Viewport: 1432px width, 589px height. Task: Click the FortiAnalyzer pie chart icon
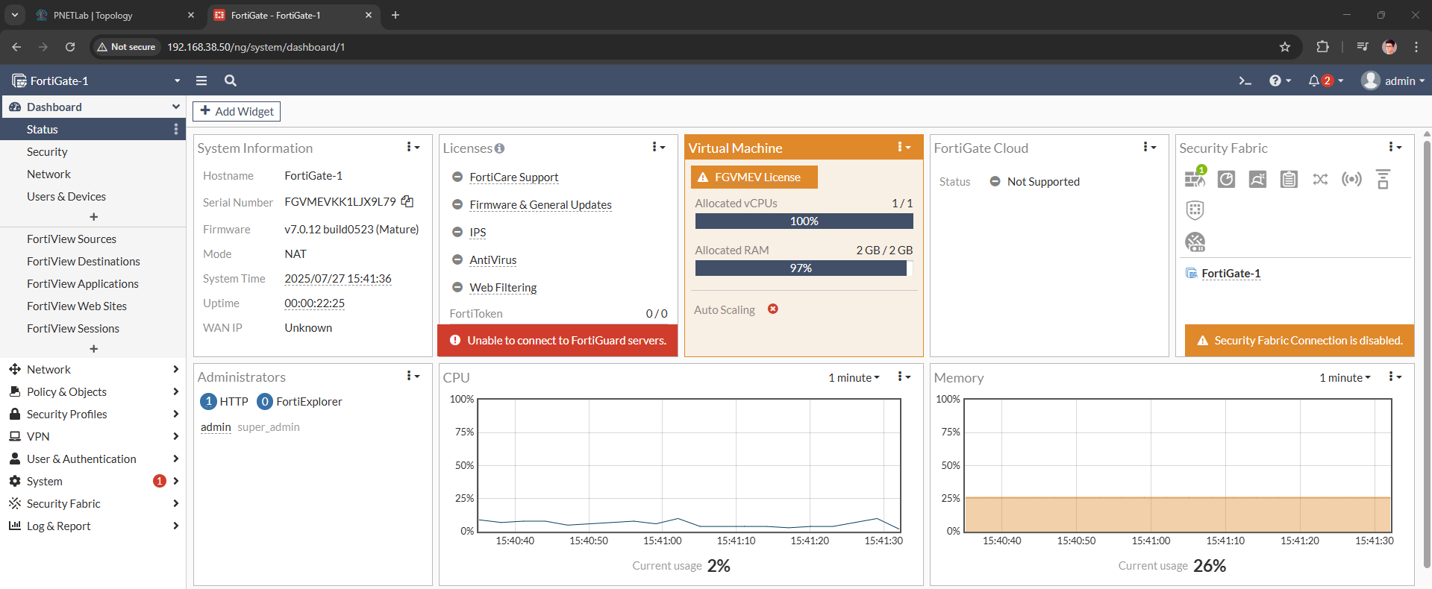pos(1226,179)
